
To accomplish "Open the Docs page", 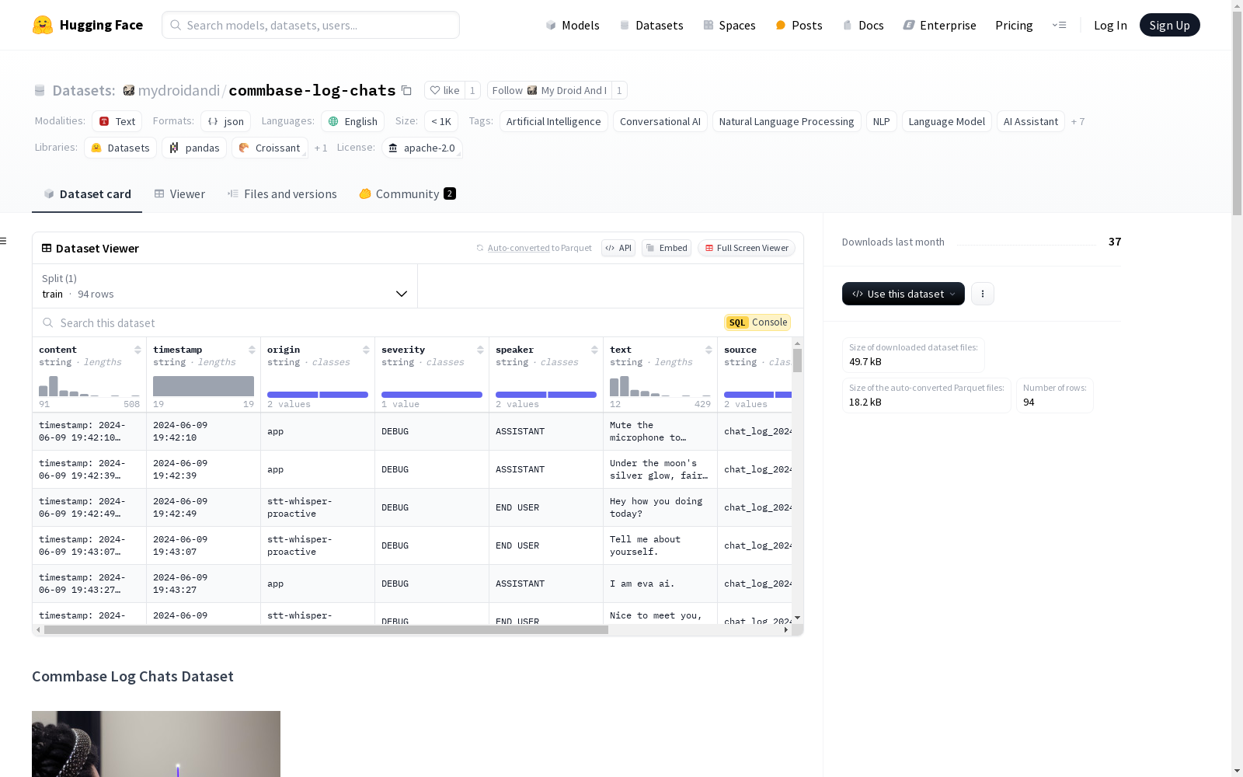I will pyautogui.click(x=863, y=25).
